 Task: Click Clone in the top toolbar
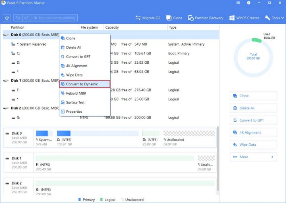point(174,18)
